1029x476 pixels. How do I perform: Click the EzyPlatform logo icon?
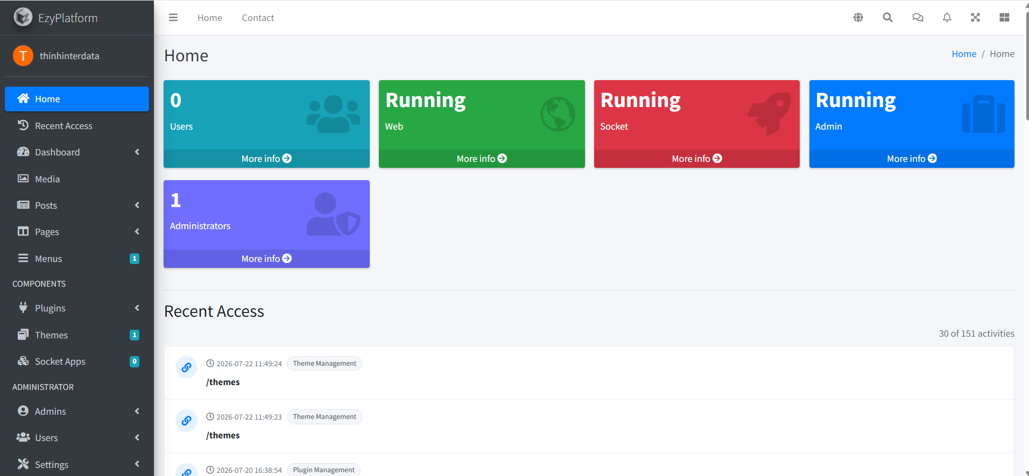click(23, 17)
